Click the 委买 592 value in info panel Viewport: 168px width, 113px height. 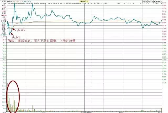tap(4, 27)
